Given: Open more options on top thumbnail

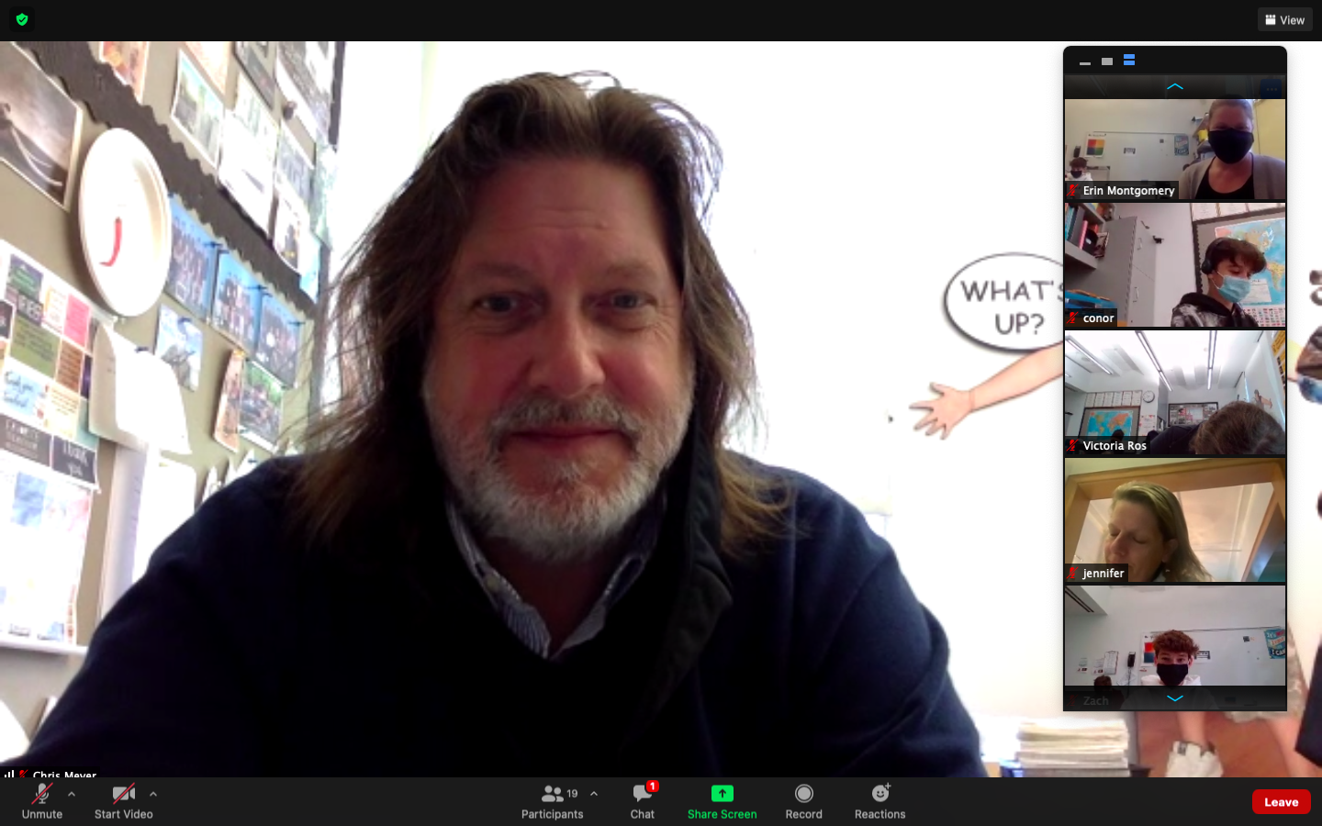Looking at the screenshot, I should 1271,88.
